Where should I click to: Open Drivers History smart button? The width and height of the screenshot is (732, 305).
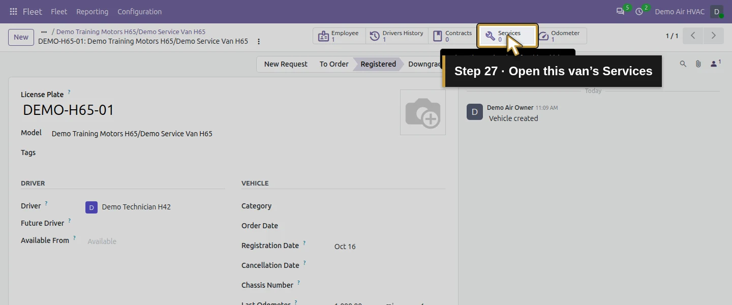[x=397, y=36]
